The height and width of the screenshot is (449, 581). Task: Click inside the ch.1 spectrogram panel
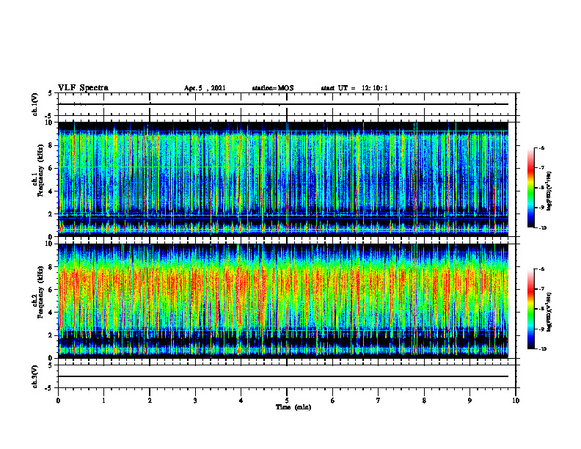point(283,179)
